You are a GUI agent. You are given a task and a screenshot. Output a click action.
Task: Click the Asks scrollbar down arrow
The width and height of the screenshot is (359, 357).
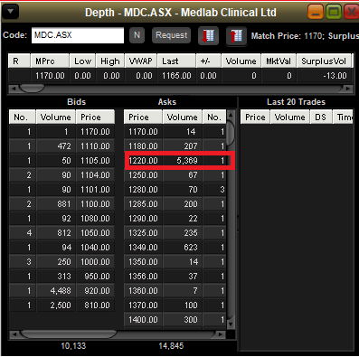point(231,324)
